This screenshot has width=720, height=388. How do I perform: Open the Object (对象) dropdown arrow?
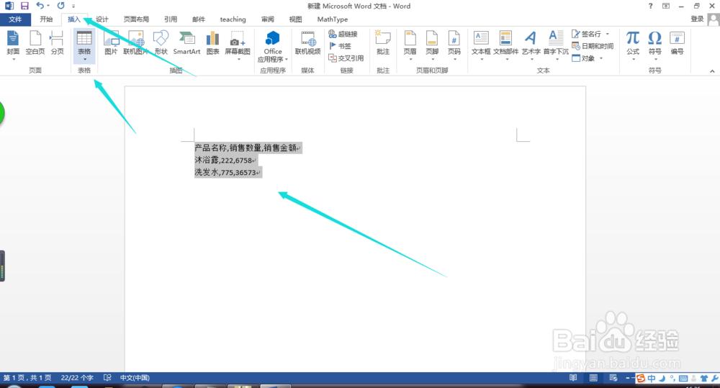click(601, 58)
